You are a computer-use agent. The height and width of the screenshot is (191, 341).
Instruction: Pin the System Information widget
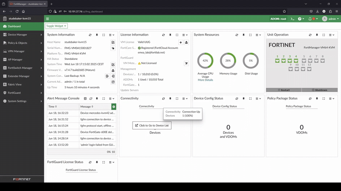coord(97,35)
